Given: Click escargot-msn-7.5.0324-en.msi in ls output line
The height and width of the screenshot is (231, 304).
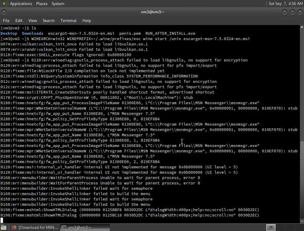Looking at the screenshot, I should click(x=81, y=33).
